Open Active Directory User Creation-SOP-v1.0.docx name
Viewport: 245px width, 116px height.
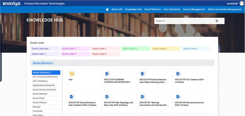[x=82, y=104]
